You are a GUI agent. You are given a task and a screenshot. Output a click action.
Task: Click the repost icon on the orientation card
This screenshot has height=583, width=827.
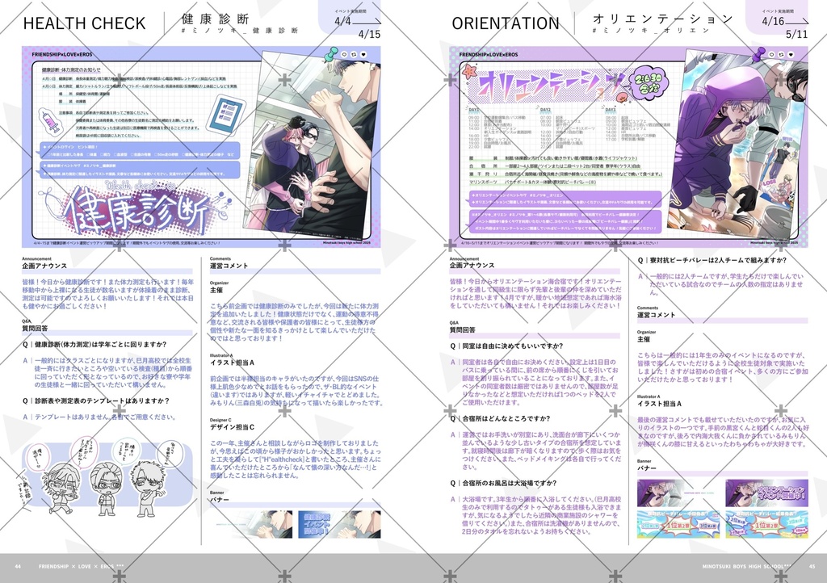pos(781,54)
